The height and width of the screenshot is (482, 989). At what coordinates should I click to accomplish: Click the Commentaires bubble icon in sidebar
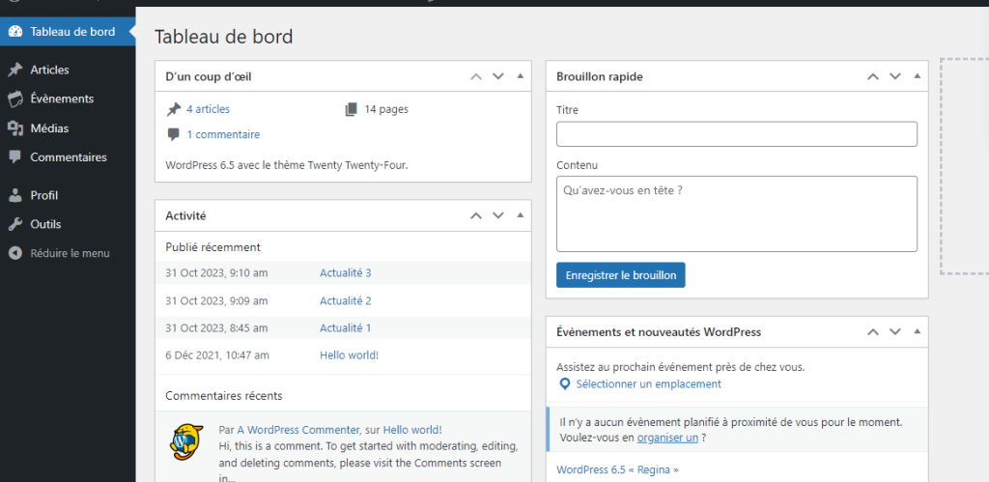tap(14, 156)
